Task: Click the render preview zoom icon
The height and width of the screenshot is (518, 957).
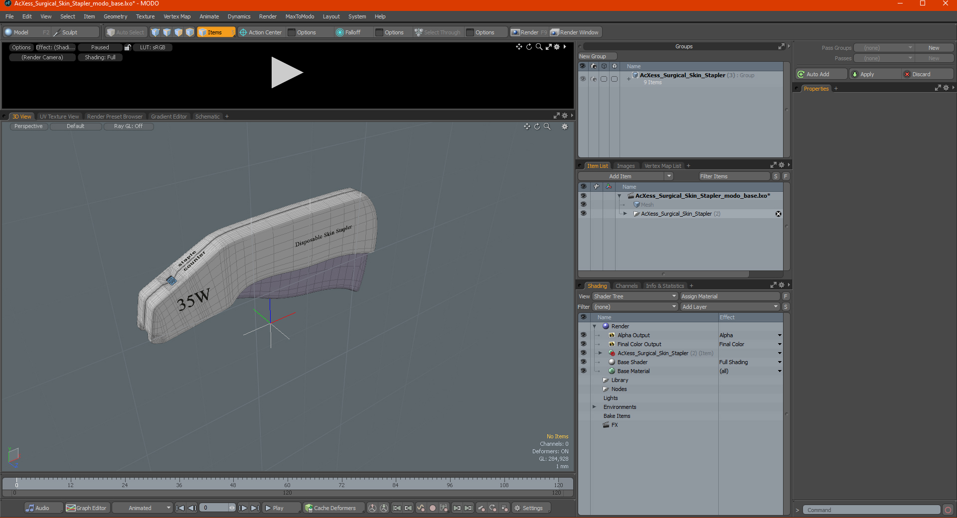Action: [x=539, y=47]
